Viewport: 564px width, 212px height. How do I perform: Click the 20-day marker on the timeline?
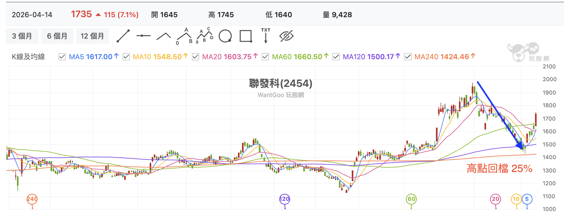[x=495, y=199]
